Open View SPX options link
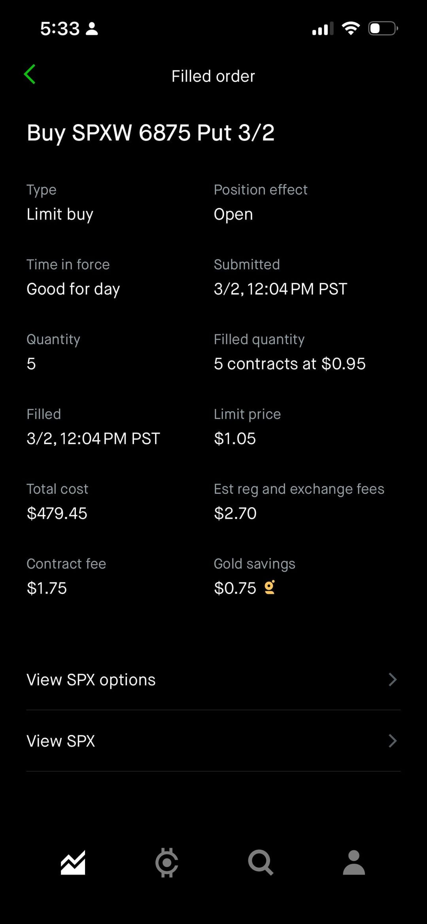The width and height of the screenshot is (427, 924). tap(91, 680)
